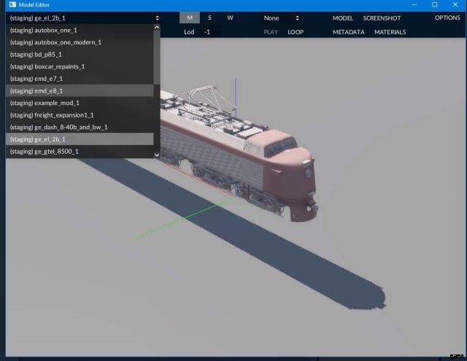Toggle LOOP animation playback
This screenshot has width=467, height=361.
point(296,32)
